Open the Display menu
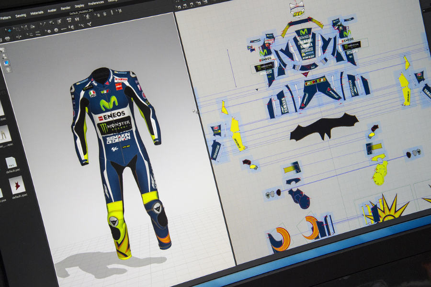 (79, 6)
